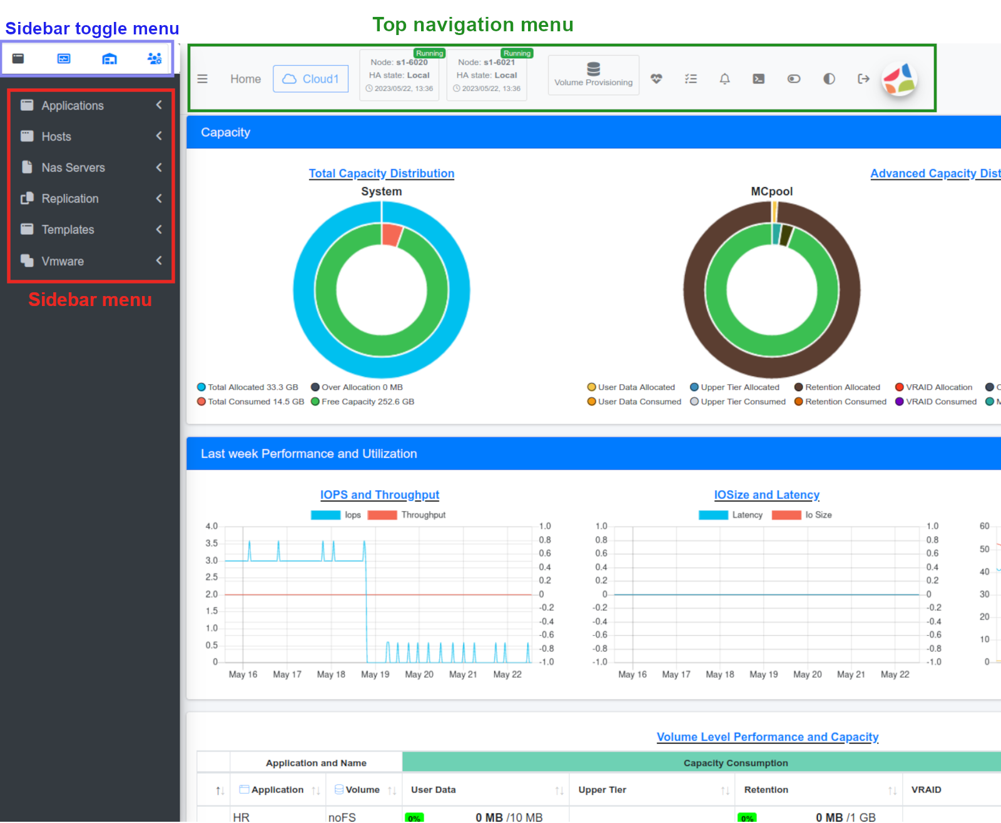Click the Volume Provisioning button

(x=593, y=75)
